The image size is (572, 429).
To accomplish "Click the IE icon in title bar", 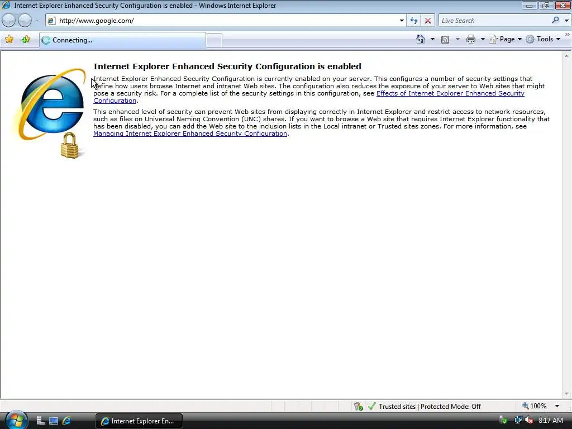I will 6,6.
